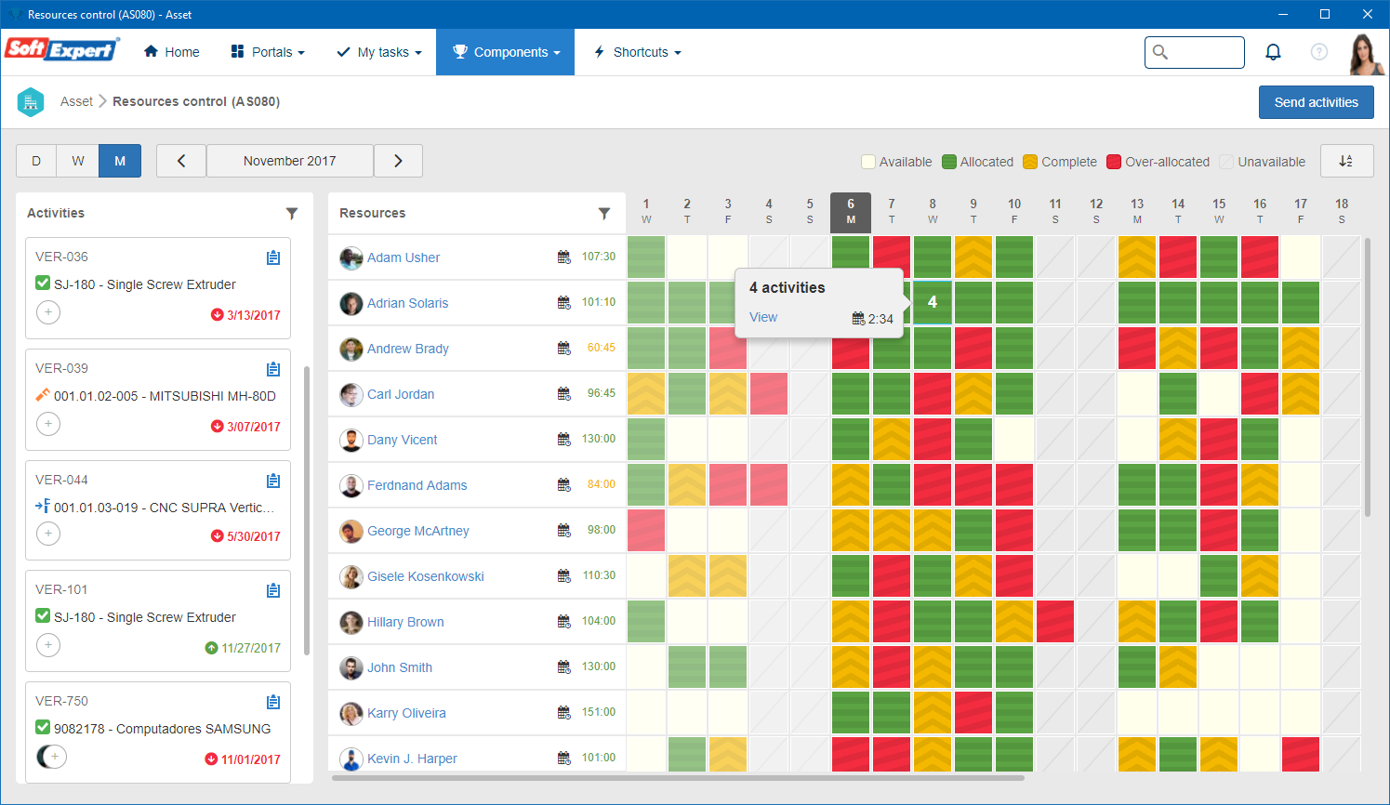Click the Resources filter funnel icon
1390x805 pixels.
(604, 213)
